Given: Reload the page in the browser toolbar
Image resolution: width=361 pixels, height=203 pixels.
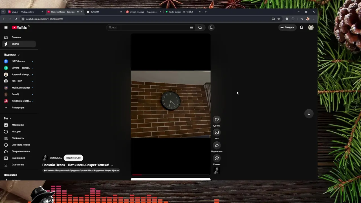Looking at the screenshot, I should tap(16, 19).
